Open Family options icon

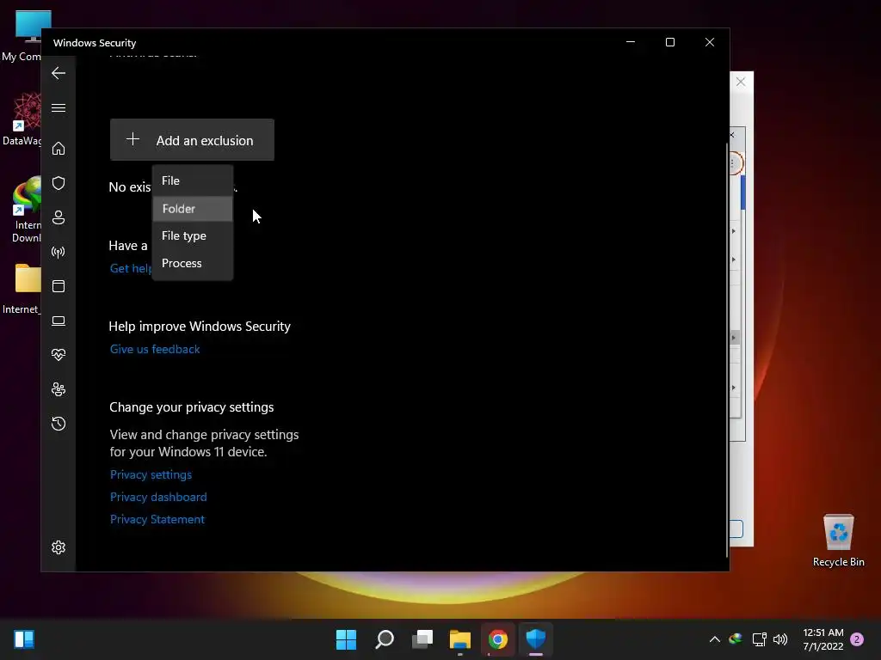coord(59,389)
